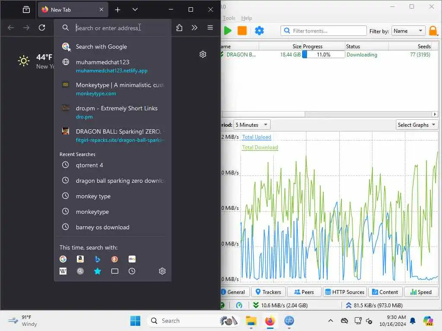This screenshot has width=442, height=331.
Task: Open qBittorrent Help menu
Action: coord(246,18)
